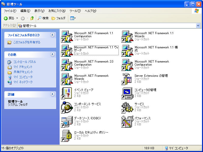
Task: Open the views dropdown button
Action: (73, 18)
